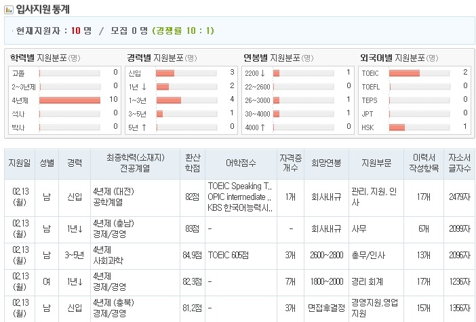Sort by the 경력 column header
This screenshot has height=322, width=476.
point(75,163)
